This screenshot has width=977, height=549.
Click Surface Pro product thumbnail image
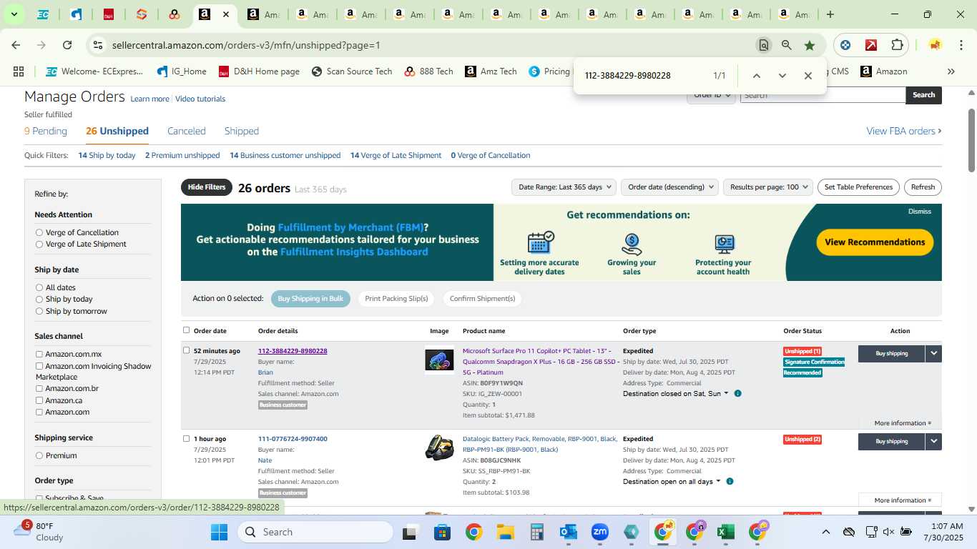(439, 360)
